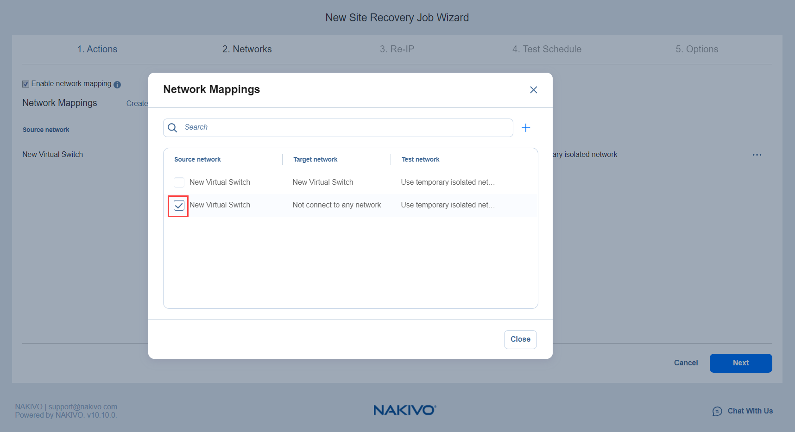Uncheck the second New Virtual Switch checkbox
Image resolution: width=795 pixels, height=432 pixels.
(x=179, y=206)
